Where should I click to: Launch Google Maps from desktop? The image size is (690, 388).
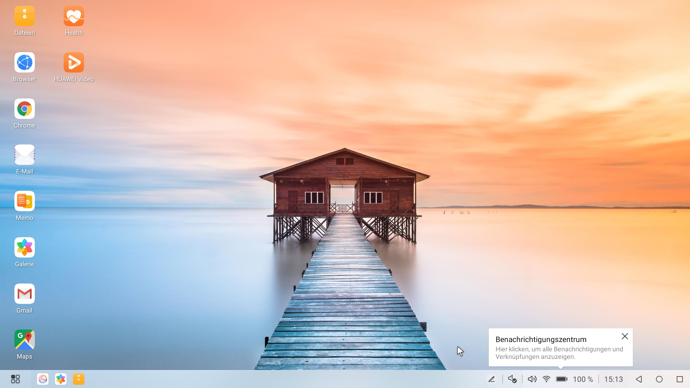coord(24,340)
